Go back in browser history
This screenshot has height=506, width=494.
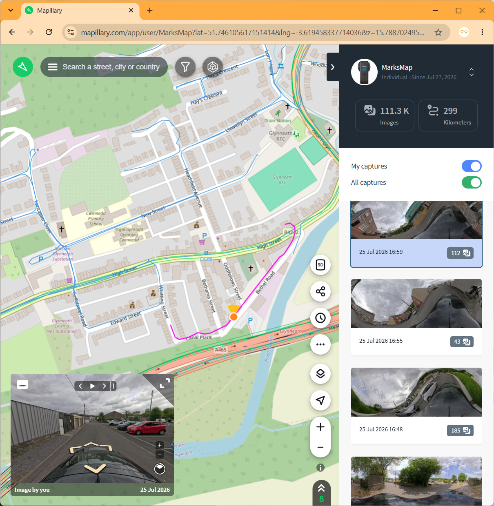[x=12, y=32]
